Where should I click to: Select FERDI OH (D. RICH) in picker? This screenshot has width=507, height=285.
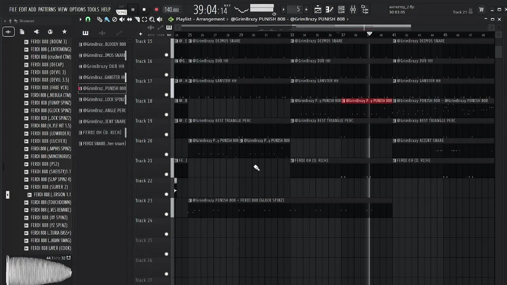102,133
